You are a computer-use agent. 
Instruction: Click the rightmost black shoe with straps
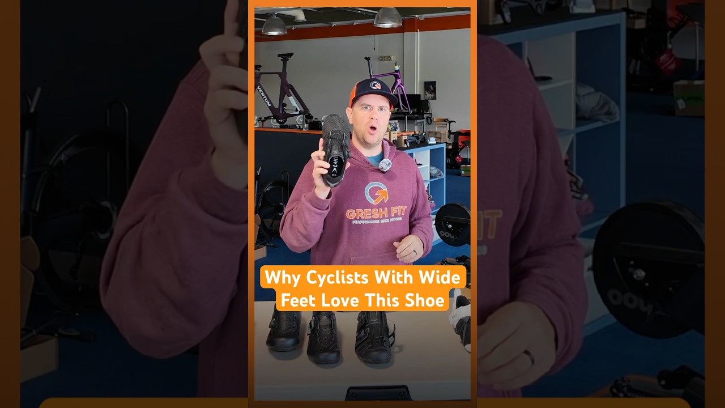click(x=374, y=337)
